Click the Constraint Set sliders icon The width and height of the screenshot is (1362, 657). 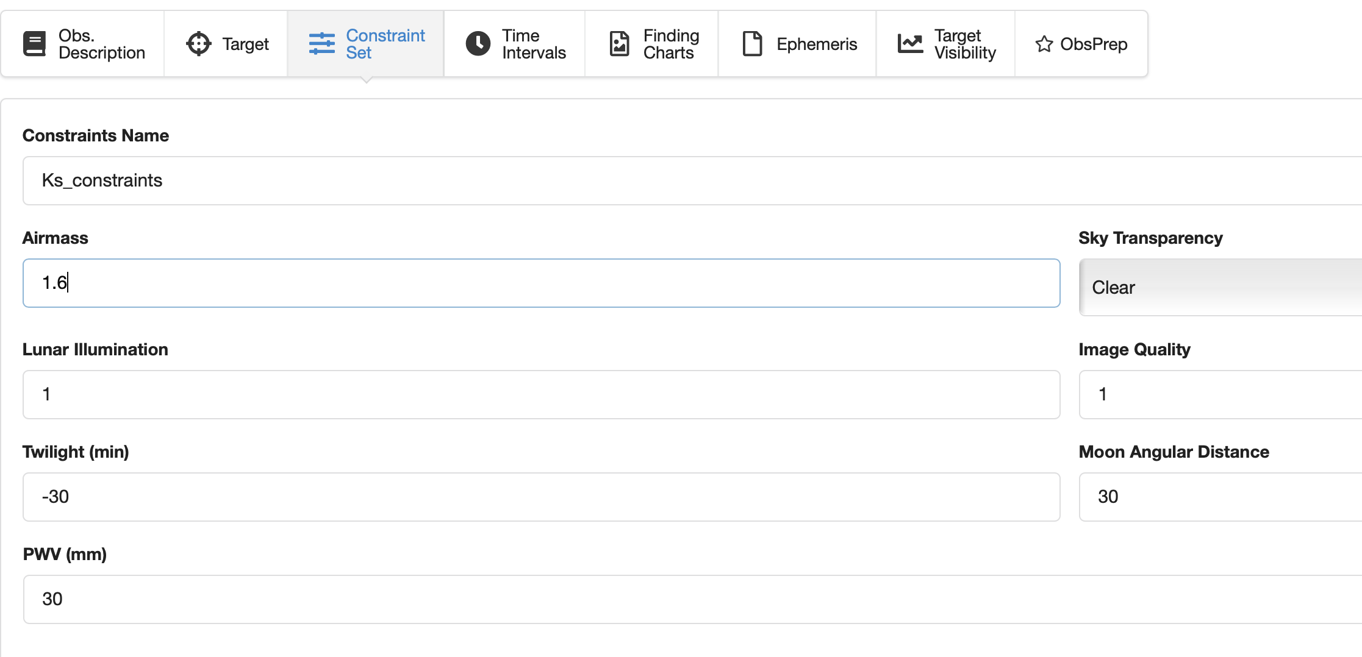click(x=321, y=44)
